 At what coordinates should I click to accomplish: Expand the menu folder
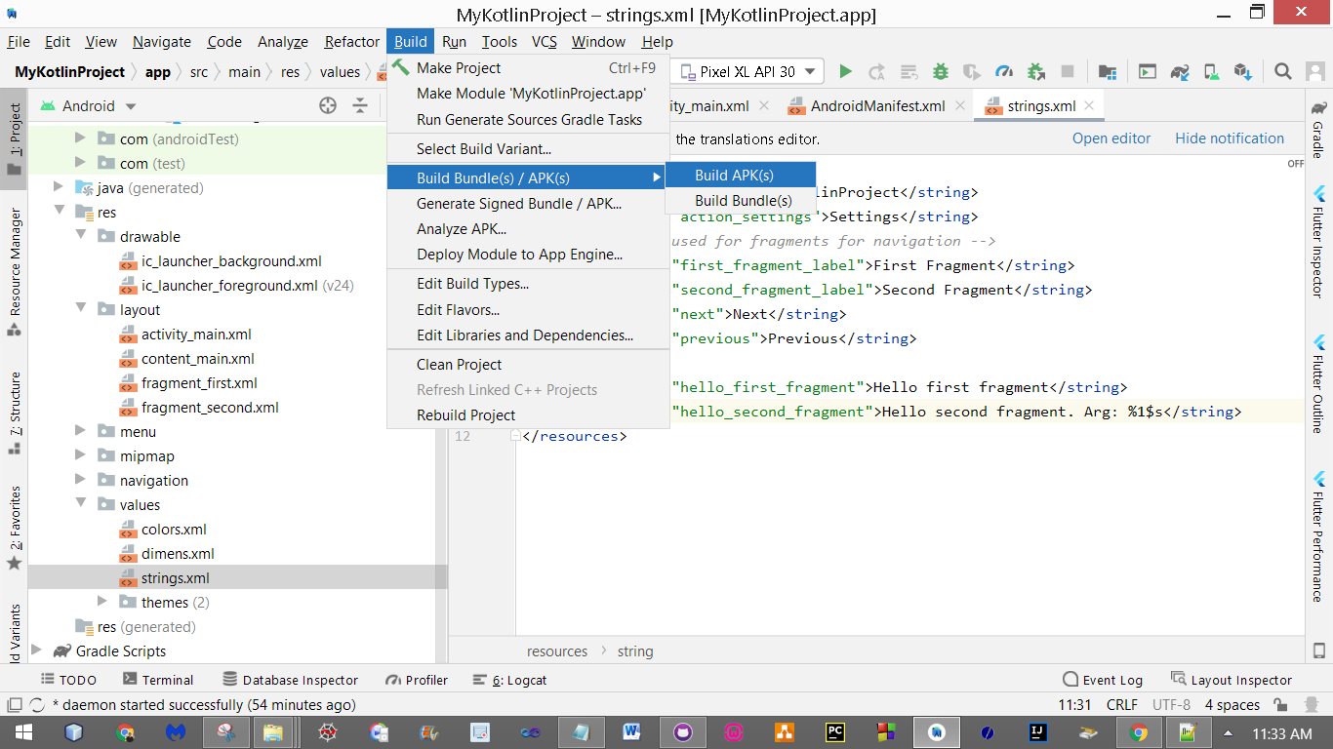click(x=82, y=432)
